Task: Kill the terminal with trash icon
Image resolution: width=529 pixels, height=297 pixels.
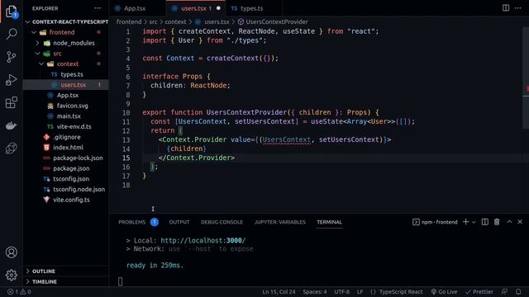Action: pyautogui.click(x=497, y=222)
